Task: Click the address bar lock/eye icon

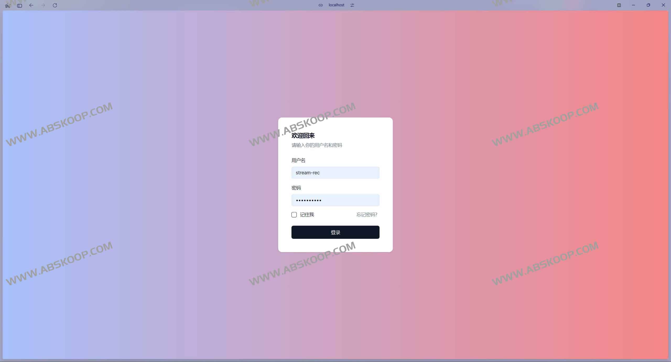Action: pos(320,5)
